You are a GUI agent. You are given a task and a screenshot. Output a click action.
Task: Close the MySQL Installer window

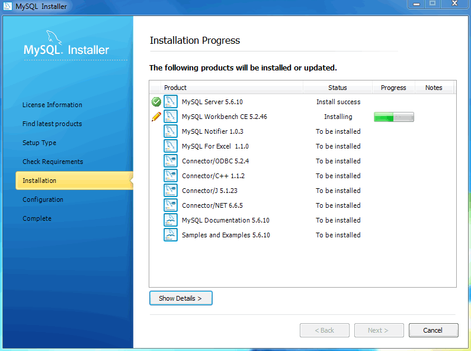tap(455, 4)
